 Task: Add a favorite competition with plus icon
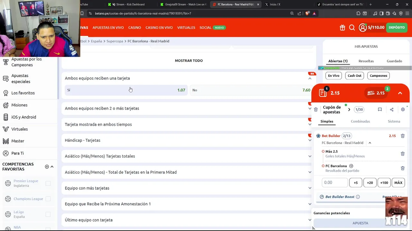47,167
